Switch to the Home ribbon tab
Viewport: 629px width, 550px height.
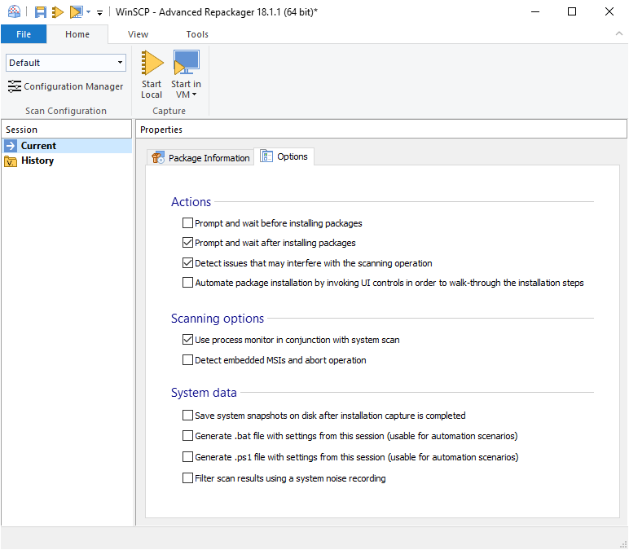tap(77, 34)
